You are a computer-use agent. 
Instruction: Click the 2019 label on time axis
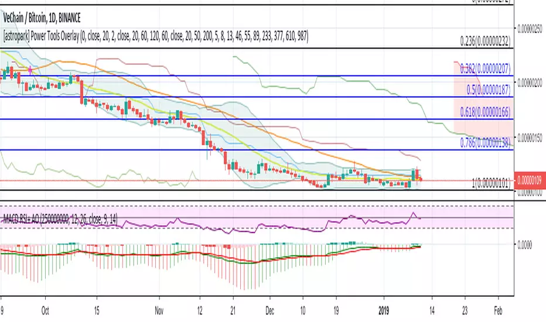point(384,311)
